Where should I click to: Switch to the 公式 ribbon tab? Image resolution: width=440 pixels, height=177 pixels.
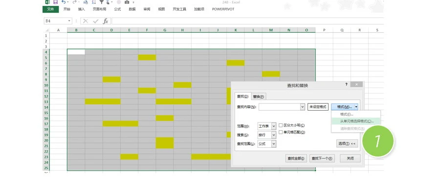(117, 9)
